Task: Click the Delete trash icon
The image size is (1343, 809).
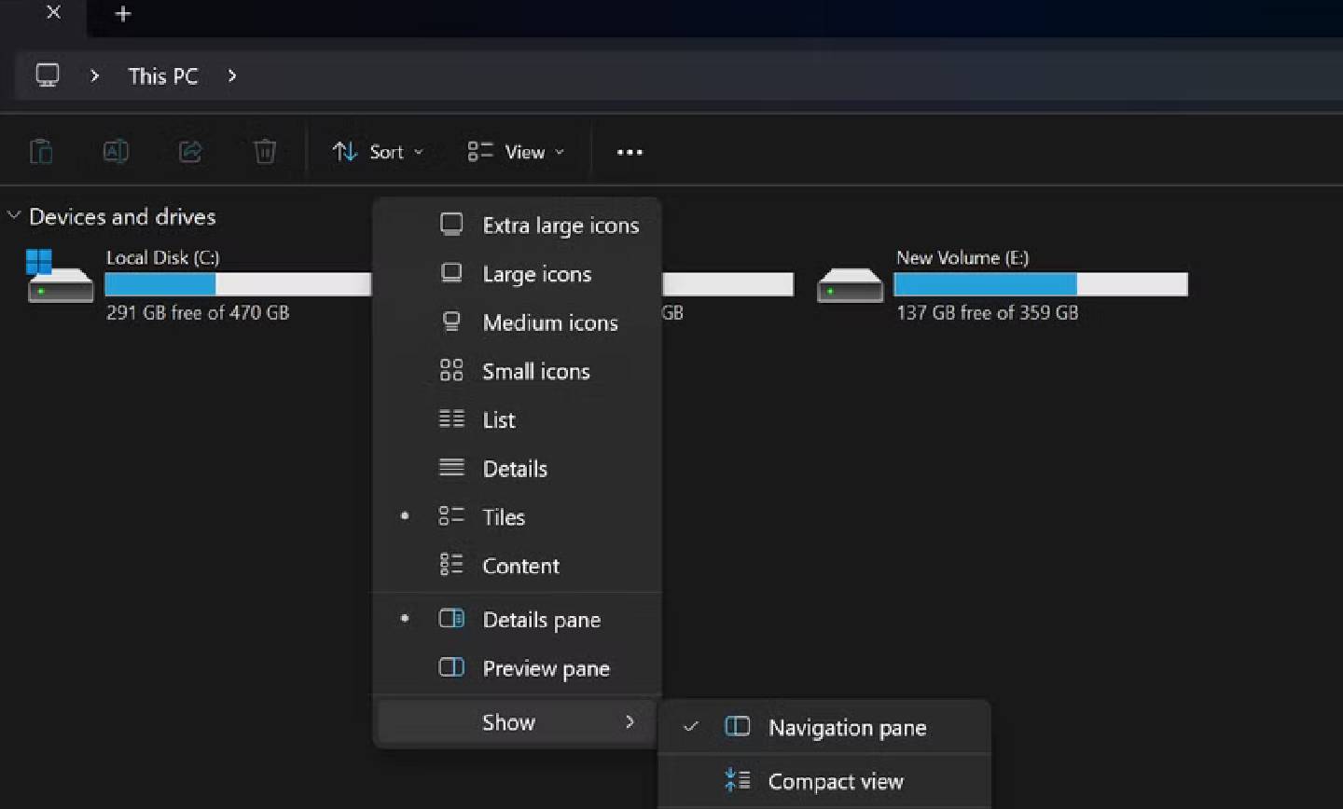Action: [265, 151]
